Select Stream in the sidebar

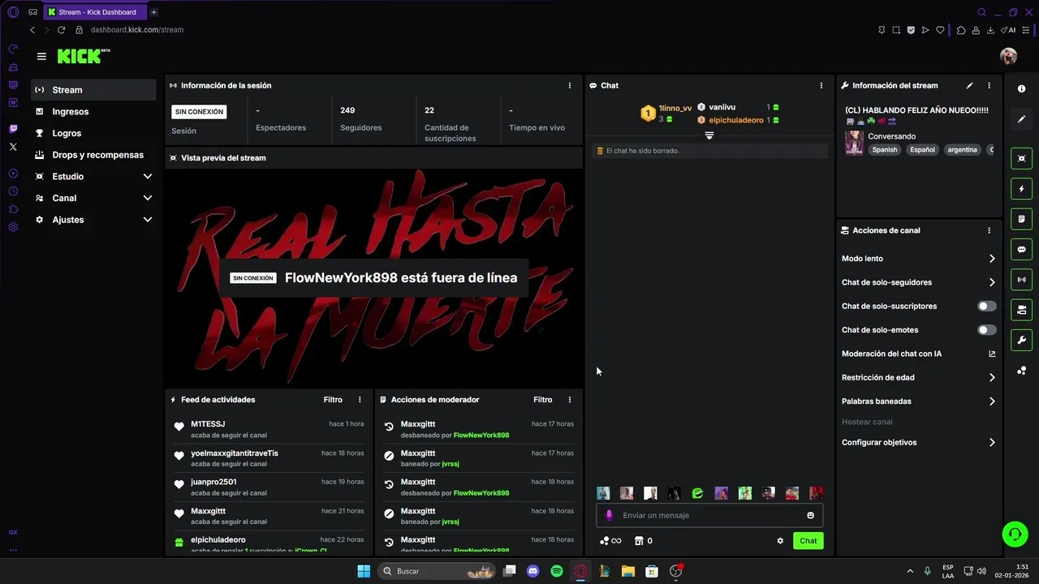pos(93,90)
